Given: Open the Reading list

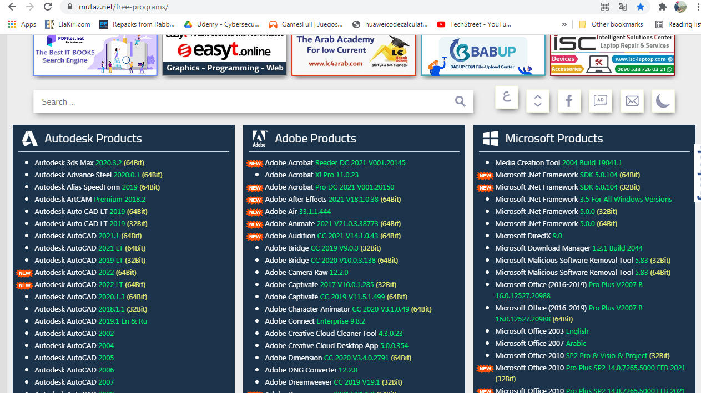Looking at the screenshot, I should pos(678,24).
